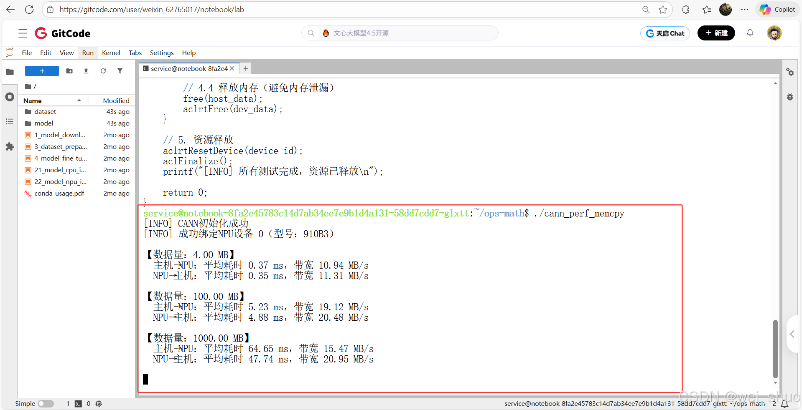Open the browser zoom magnifier
Screen dimensions: 802x410
(646, 9)
